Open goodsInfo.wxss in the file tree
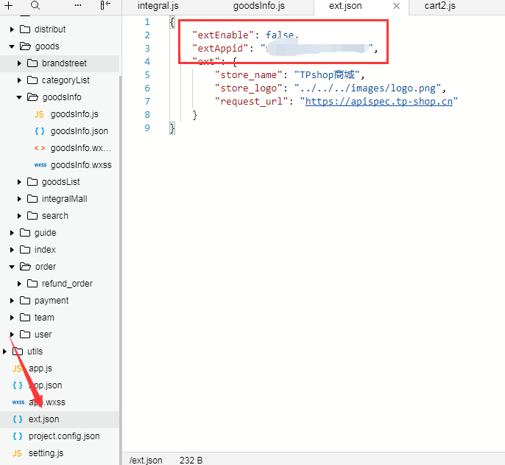The image size is (505, 465). click(80, 165)
